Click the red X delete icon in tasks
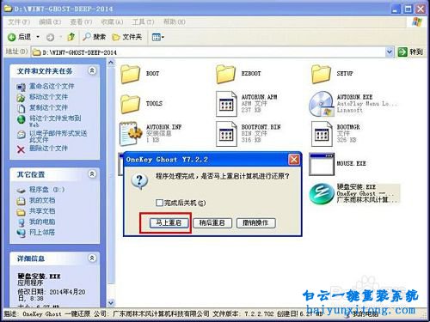This screenshot has width=430, height=322. [x=21, y=149]
